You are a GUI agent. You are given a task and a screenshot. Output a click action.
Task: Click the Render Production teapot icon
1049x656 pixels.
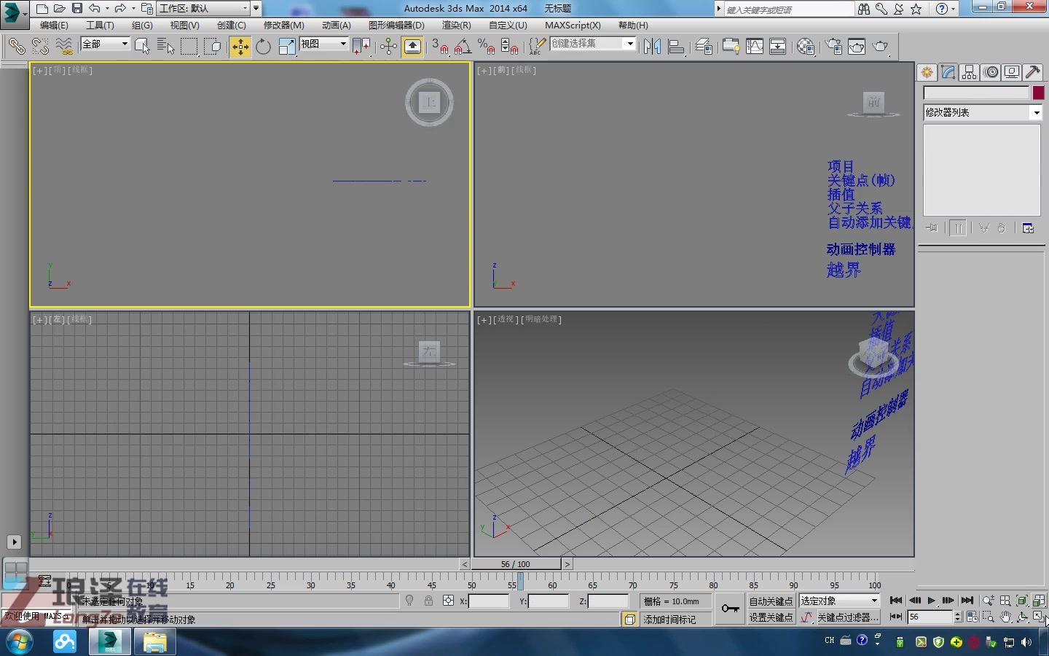881,47
